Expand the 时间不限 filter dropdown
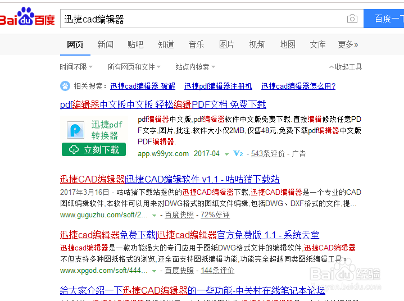Viewport: 404px width, 301px height. point(76,67)
